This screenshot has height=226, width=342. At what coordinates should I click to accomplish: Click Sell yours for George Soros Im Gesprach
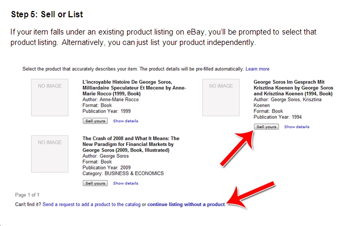(266, 127)
